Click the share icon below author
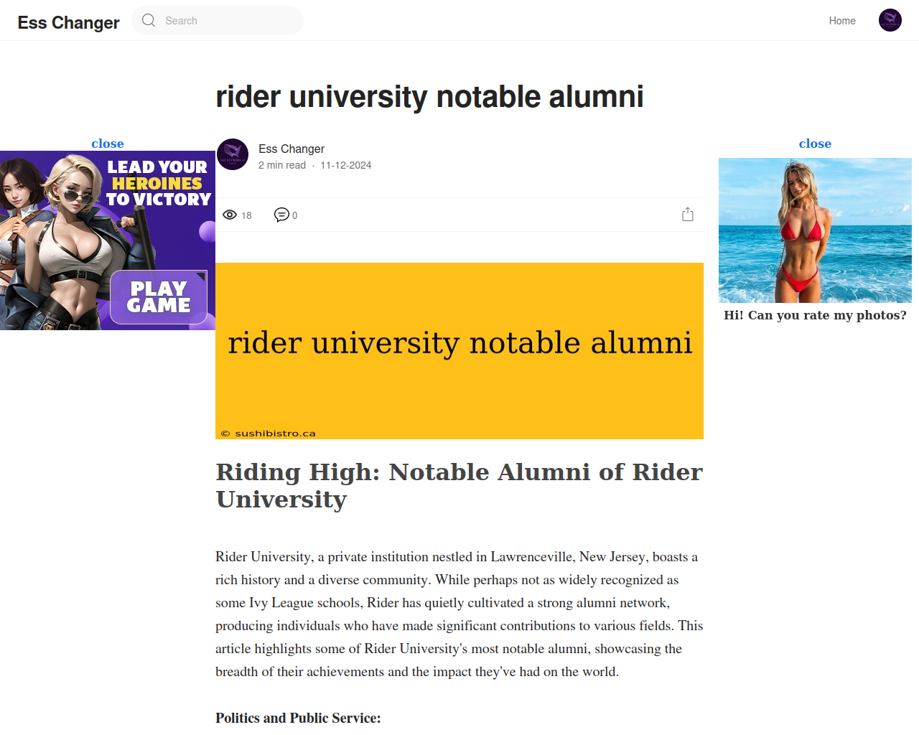This screenshot has height=735, width=919. click(x=688, y=214)
